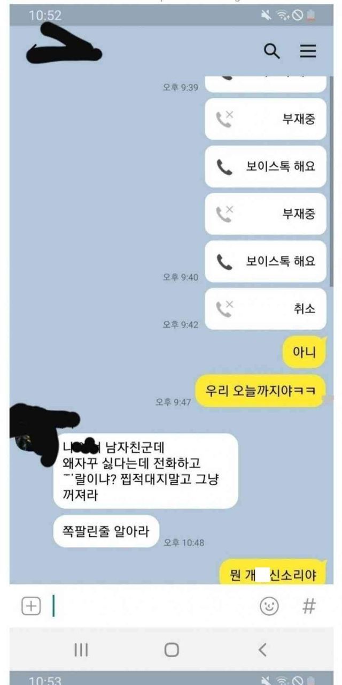Tap the first 보이스톡 해요 call bubble
This screenshot has width=342, height=685.
click(x=266, y=166)
